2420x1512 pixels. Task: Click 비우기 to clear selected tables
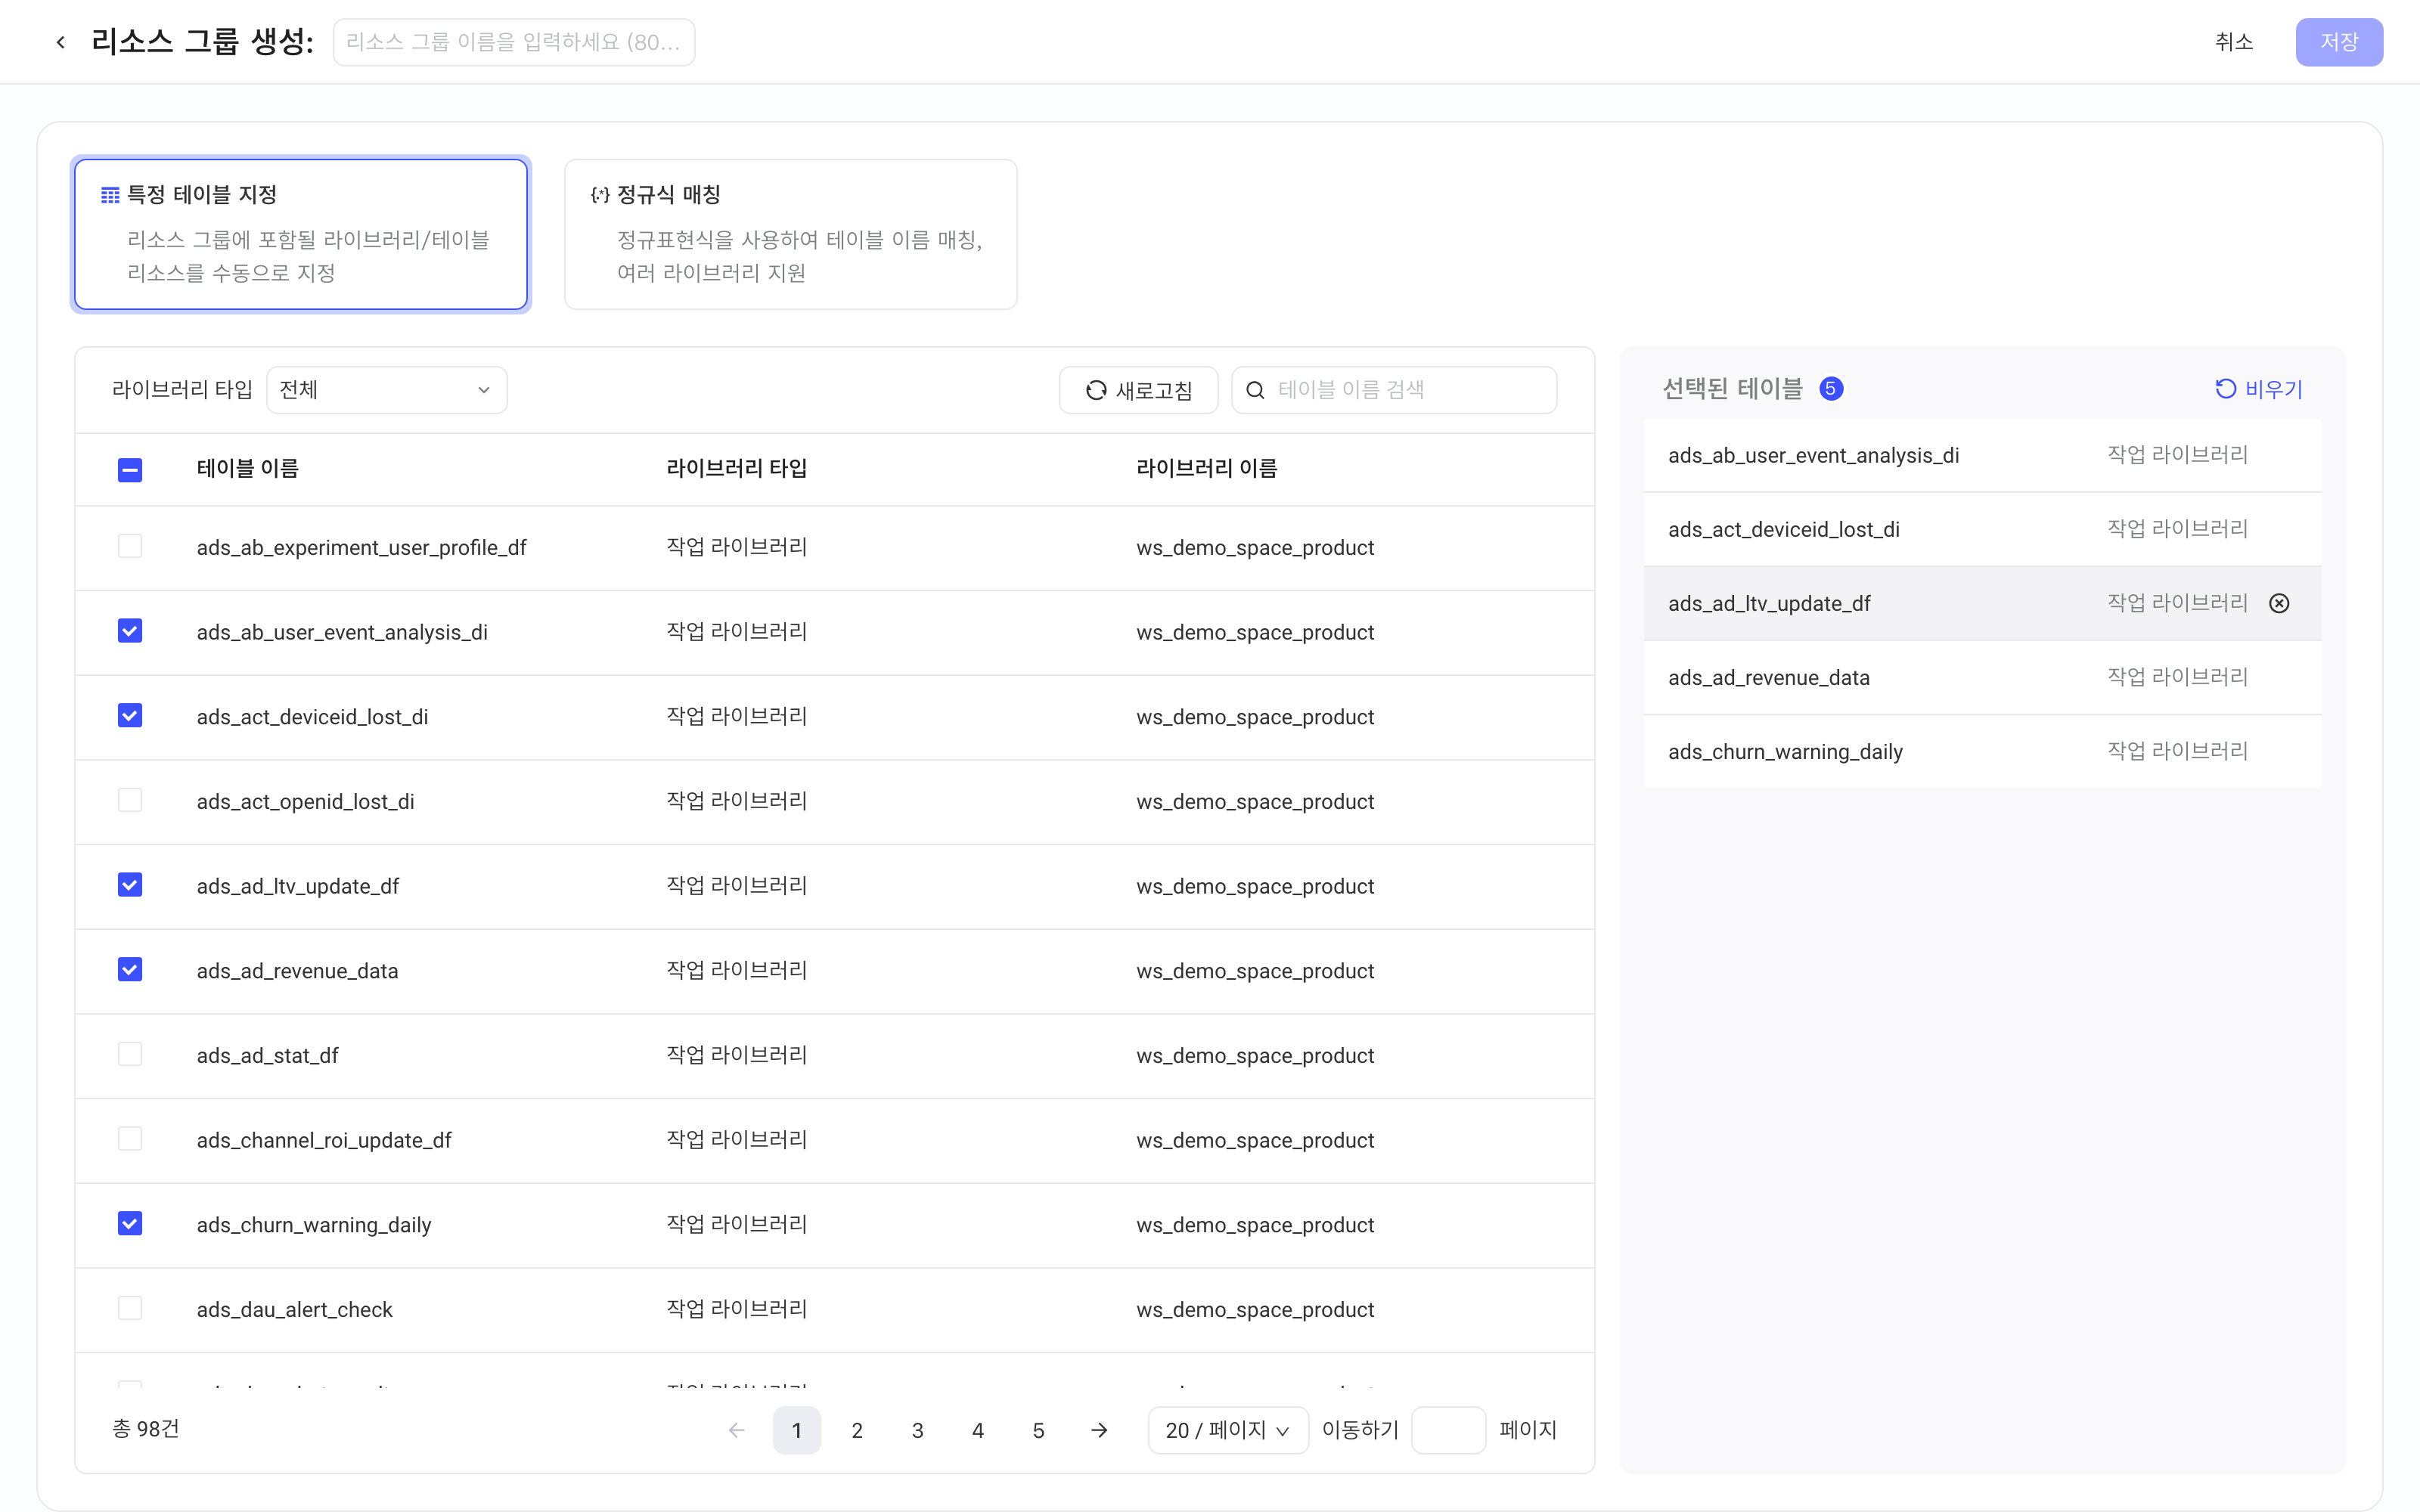[x=2259, y=389]
